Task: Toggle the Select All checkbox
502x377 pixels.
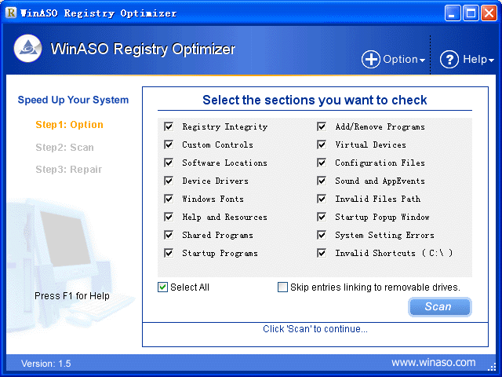Action: 162,287
